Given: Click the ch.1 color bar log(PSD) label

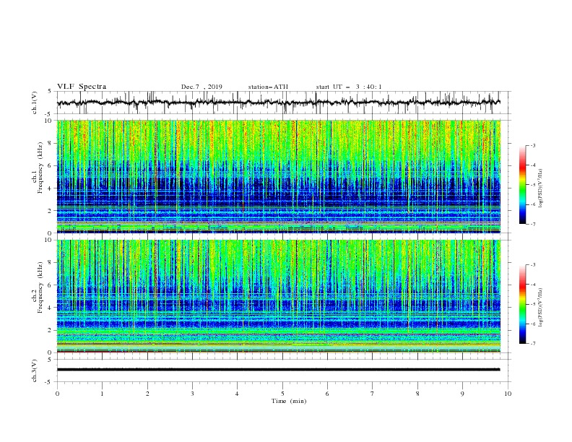Looking at the screenshot, I should (x=541, y=188).
